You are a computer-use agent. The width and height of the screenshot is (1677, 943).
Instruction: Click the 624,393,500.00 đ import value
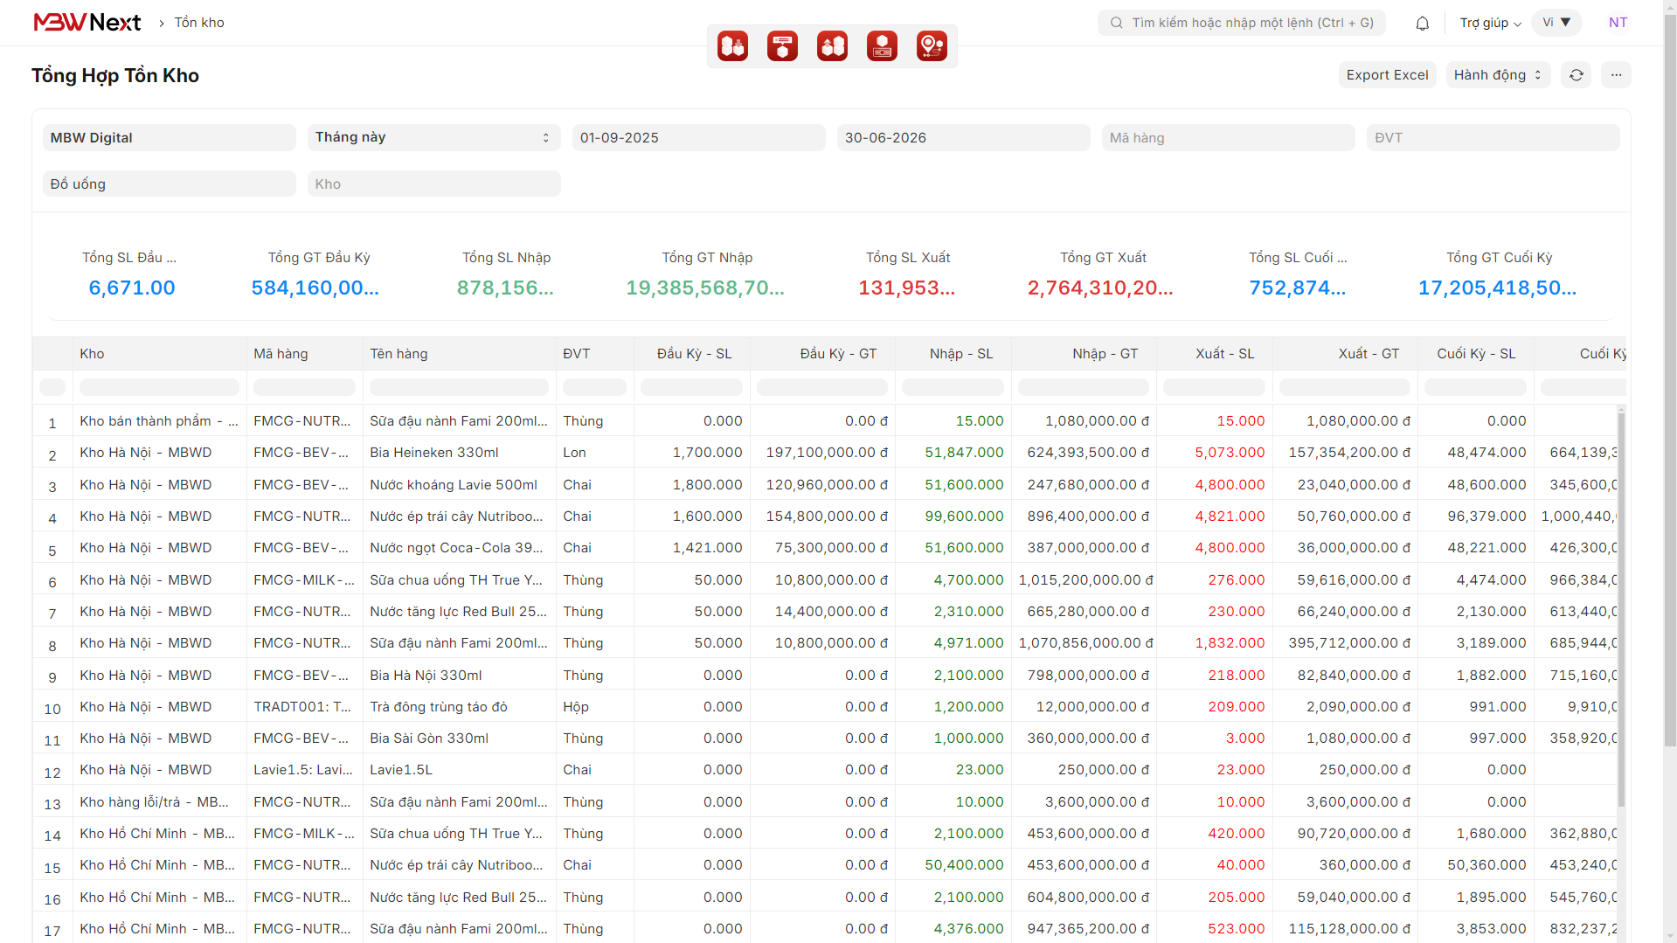click(x=1088, y=453)
